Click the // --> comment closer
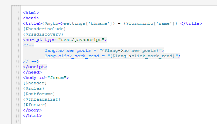217x124 pixels. 31,61
